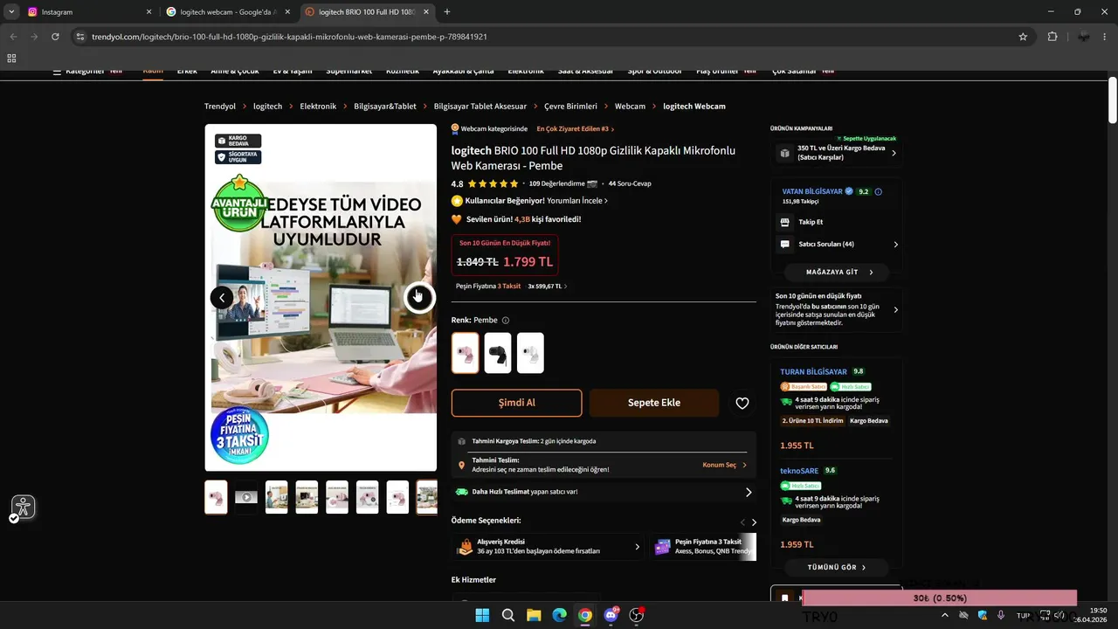Close the Instagram tab
This screenshot has width=1118, height=629.
point(148,12)
